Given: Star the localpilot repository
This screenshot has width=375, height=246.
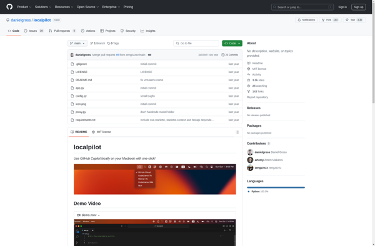Looking at the screenshot, I should click(354, 20).
